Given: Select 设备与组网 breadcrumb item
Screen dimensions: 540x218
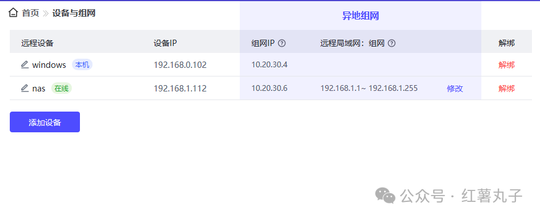Looking at the screenshot, I should 74,13.
